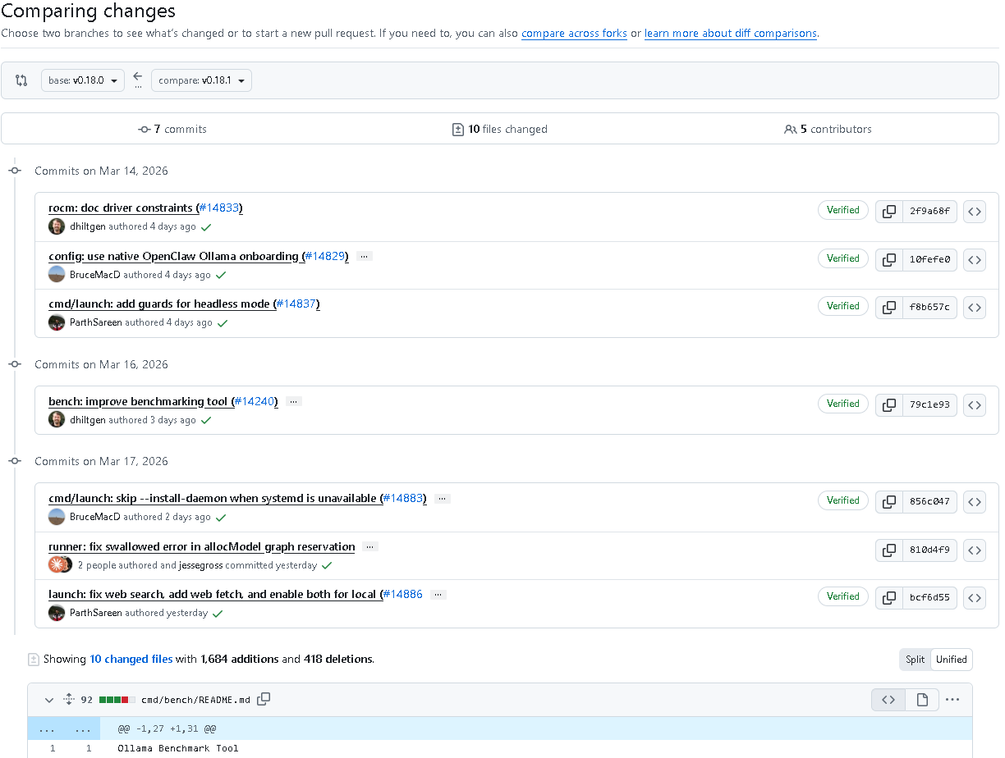Open jessegross committer profile
Screen dimensions: 1005x758
point(200,565)
